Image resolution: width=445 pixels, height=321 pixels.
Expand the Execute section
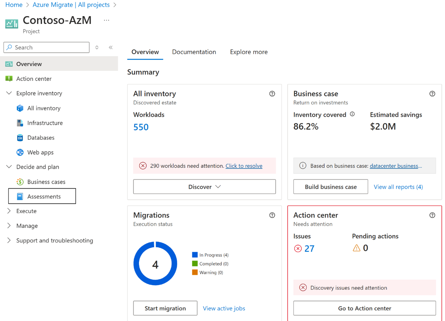click(9, 211)
